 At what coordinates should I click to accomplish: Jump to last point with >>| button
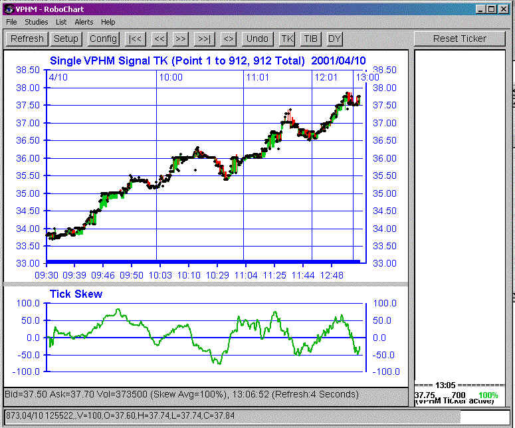[x=204, y=39]
